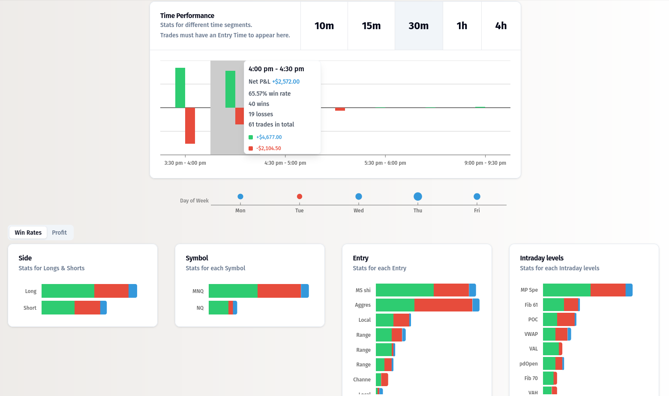This screenshot has height=396, width=669.
Task: Switch to the 10m time segment
Action: pyautogui.click(x=324, y=26)
